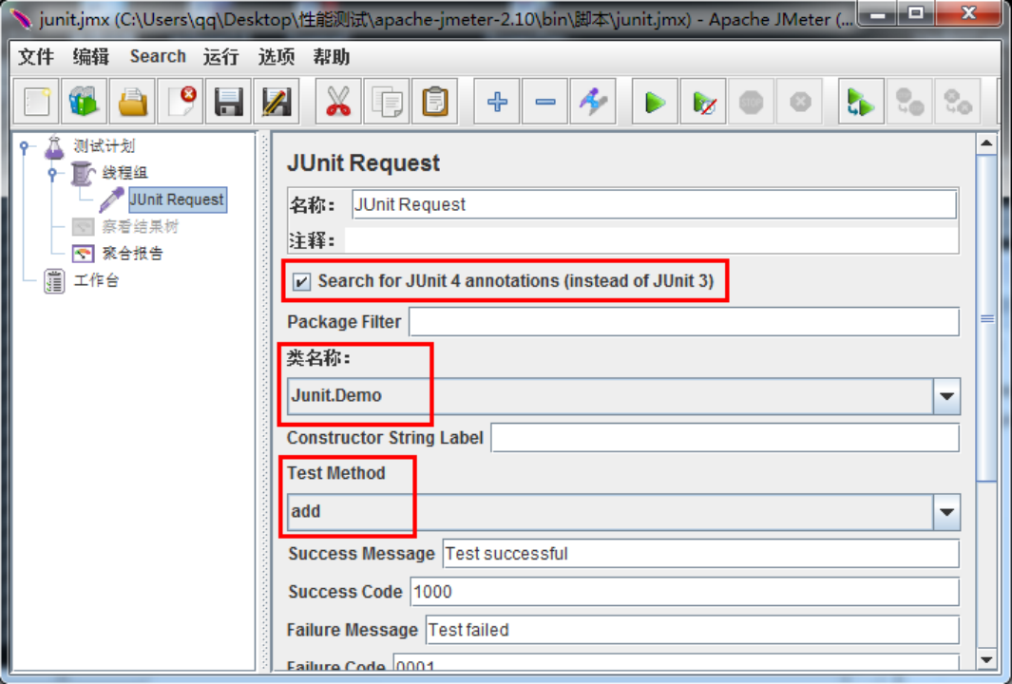Select the disabled 察看结果树 listener node
1012x684 pixels.
pyautogui.click(x=140, y=226)
